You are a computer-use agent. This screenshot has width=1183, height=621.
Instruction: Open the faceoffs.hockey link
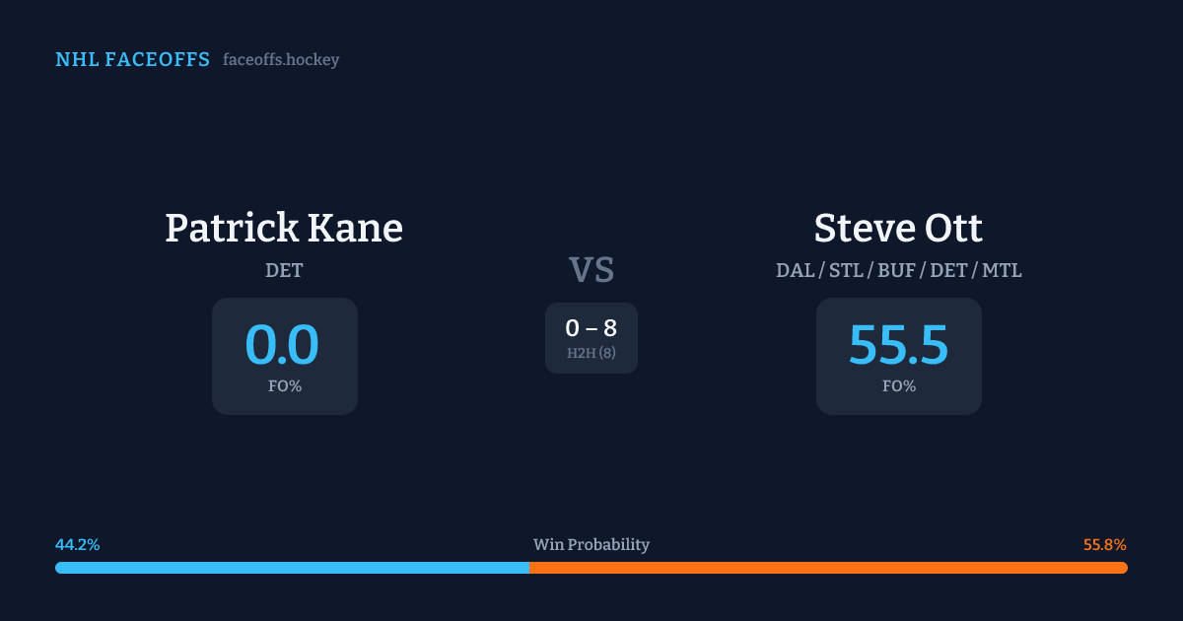281,60
